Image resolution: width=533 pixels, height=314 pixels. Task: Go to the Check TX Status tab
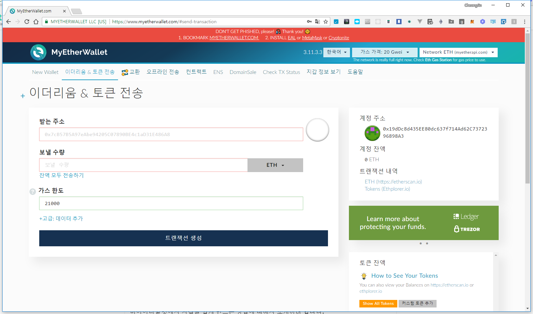282,72
